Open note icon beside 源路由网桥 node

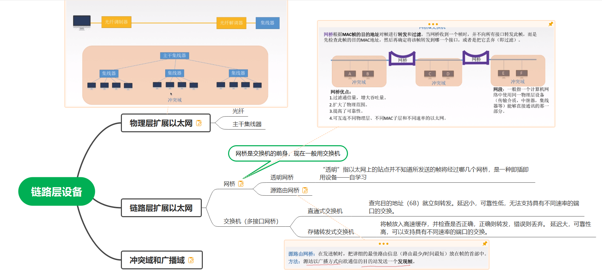coord(305,190)
